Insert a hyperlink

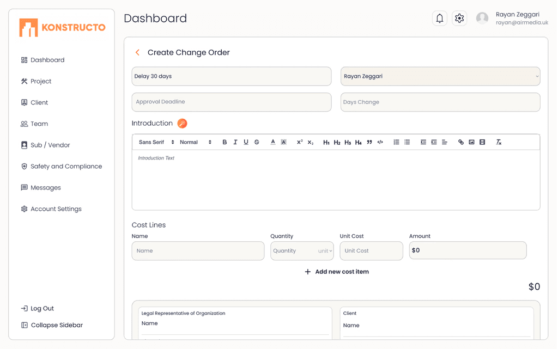point(461,142)
